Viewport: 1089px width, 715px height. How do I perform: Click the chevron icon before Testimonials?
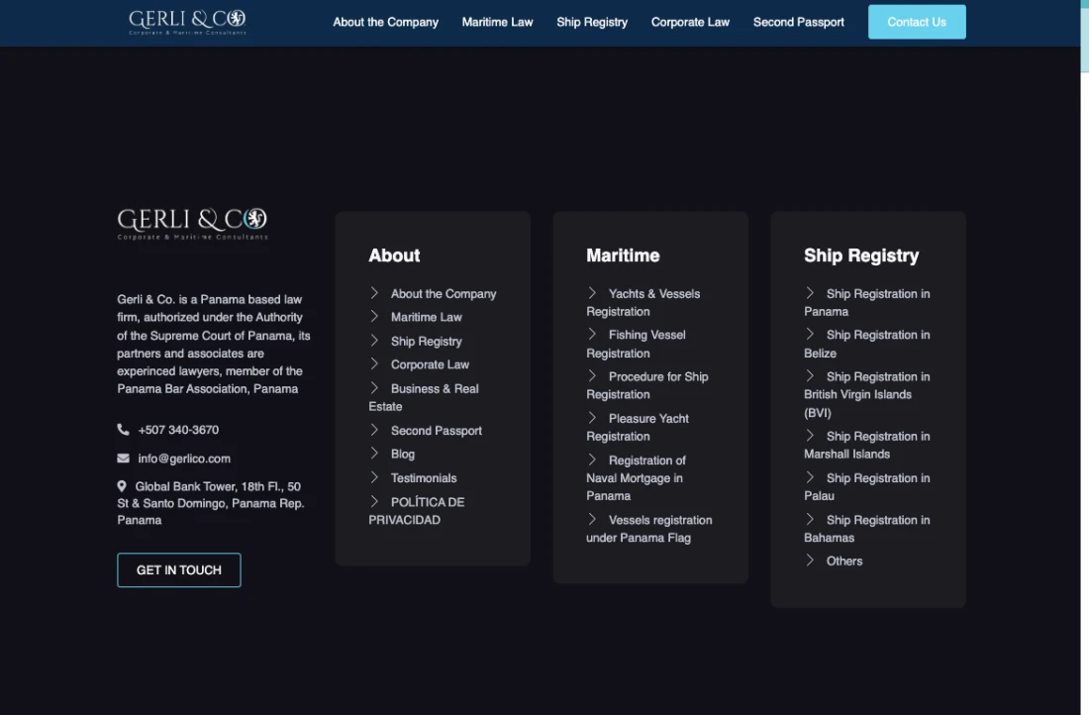(374, 477)
